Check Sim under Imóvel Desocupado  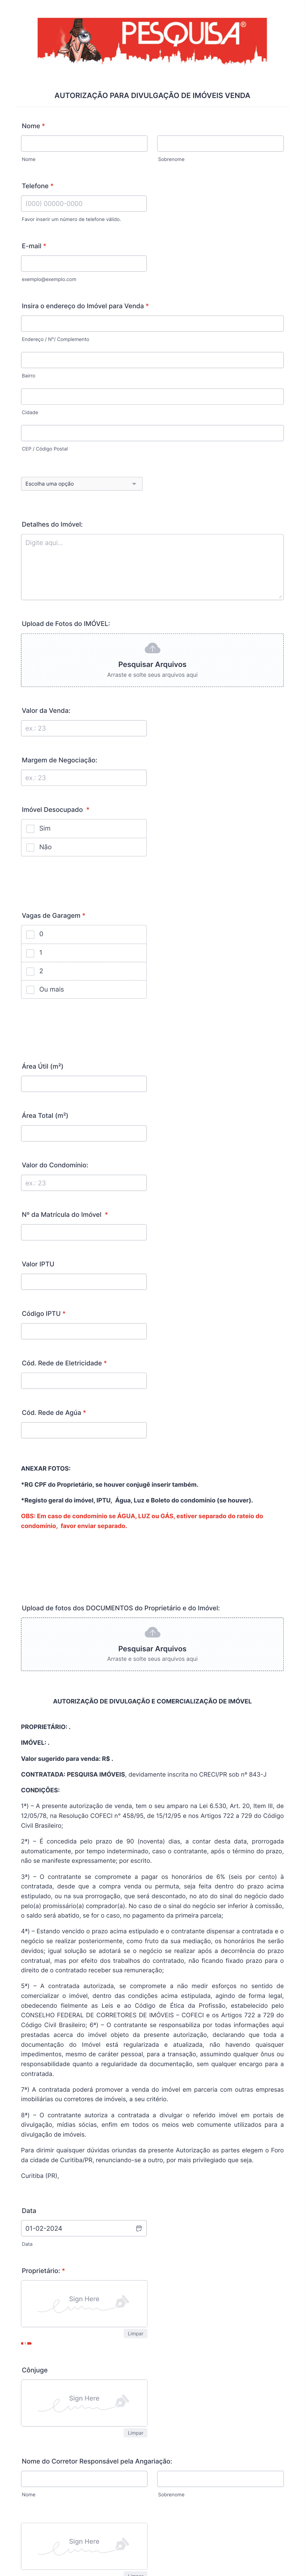click(30, 828)
